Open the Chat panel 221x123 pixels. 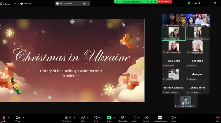(83, 119)
